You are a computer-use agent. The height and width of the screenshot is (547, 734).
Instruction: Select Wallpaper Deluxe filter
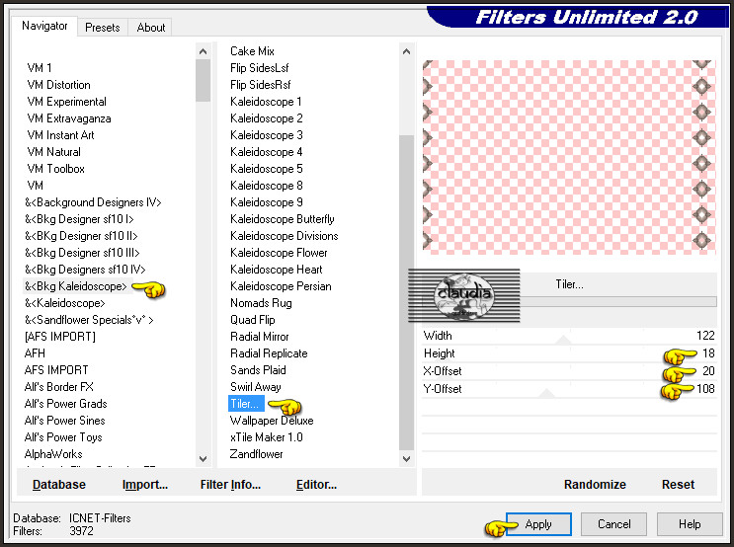click(272, 421)
